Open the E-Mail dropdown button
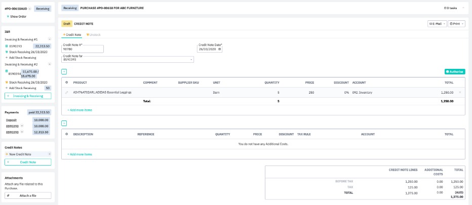 [437, 24]
